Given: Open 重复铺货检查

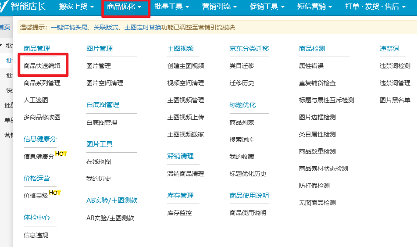Looking at the screenshot, I should pyautogui.click(x=317, y=83).
